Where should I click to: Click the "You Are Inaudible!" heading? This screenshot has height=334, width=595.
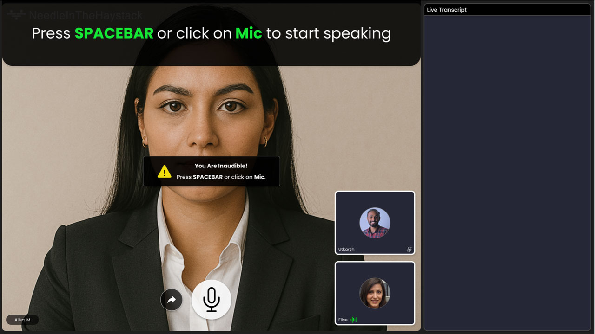click(221, 166)
